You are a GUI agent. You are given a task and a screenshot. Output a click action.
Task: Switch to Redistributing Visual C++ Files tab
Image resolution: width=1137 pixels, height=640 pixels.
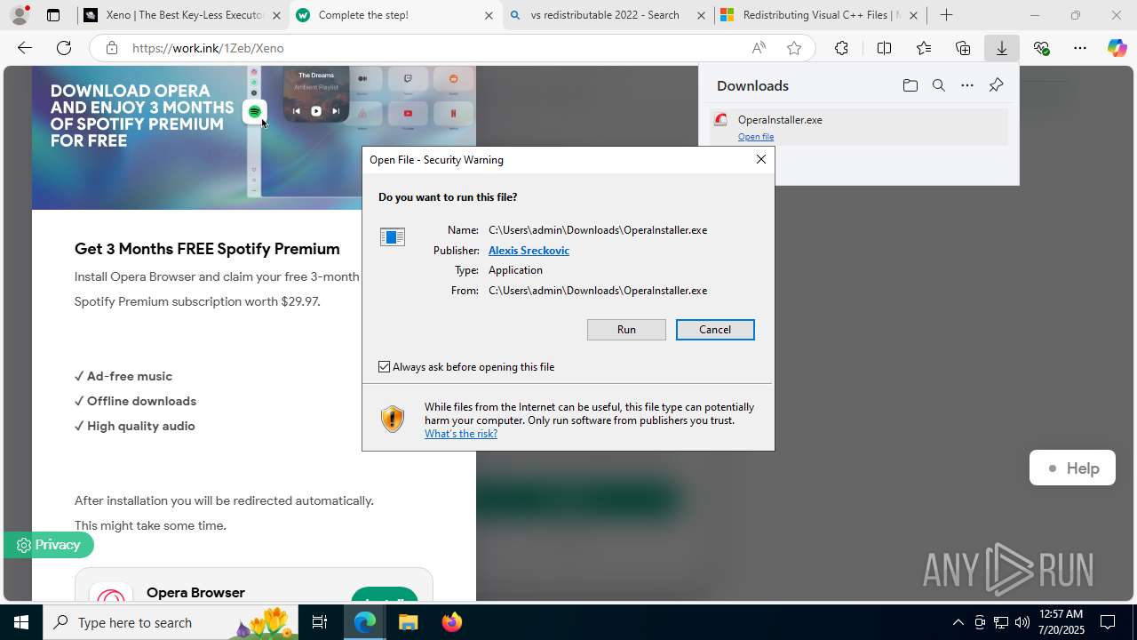(x=820, y=15)
